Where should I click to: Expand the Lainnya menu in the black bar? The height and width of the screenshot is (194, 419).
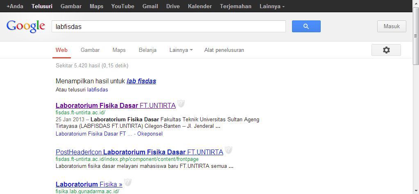[x=272, y=7]
